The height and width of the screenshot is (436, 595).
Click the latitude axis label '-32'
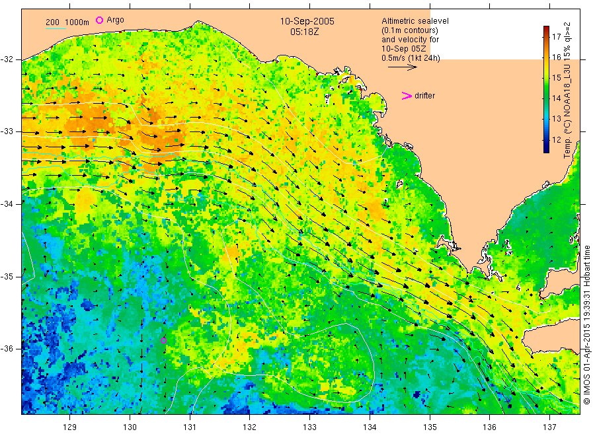tap(7, 59)
